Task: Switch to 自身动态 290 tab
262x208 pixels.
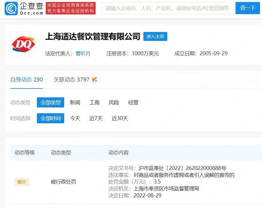Action: [26, 80]
